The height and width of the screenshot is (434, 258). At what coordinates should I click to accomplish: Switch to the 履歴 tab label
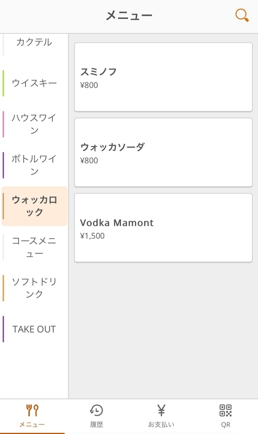[97, 425]
